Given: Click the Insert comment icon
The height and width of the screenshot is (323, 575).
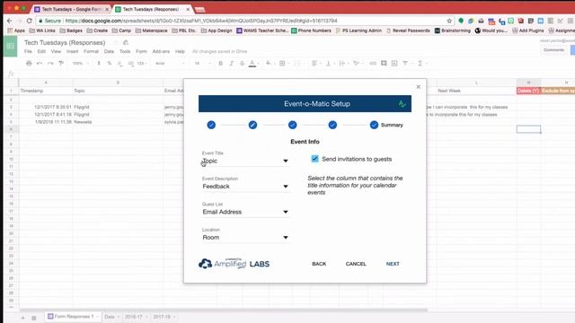Looking at the screenshot, I should pyautogui.click(x=384, y=64).
